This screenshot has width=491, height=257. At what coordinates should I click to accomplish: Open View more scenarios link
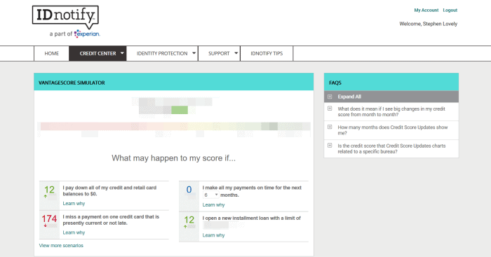click(61, 246)
